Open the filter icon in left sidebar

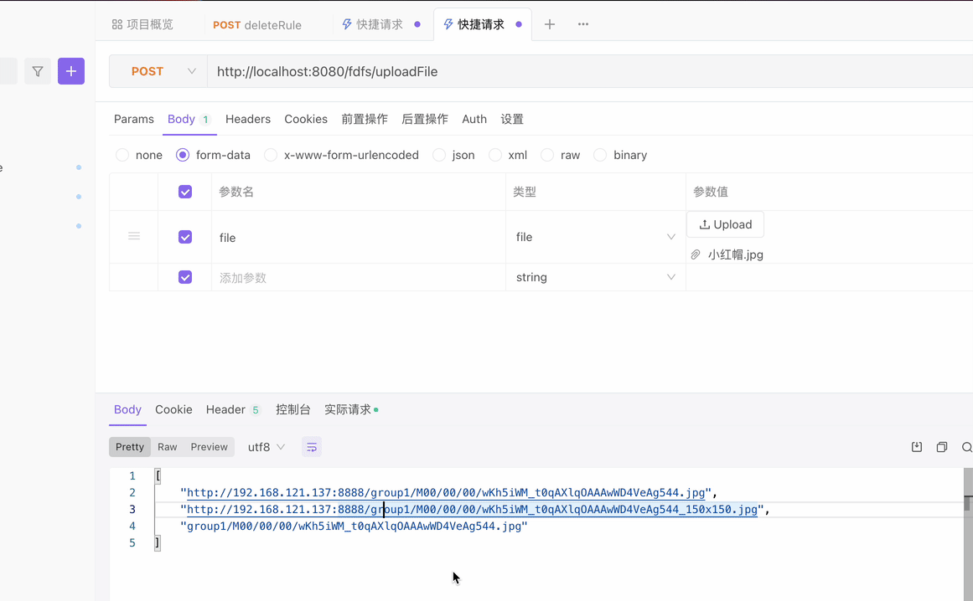(37, 71)
